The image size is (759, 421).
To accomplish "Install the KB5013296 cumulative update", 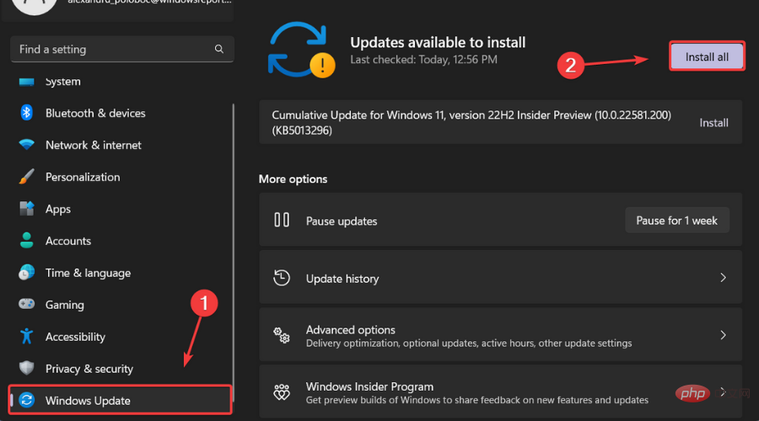I will coord(713,123).
